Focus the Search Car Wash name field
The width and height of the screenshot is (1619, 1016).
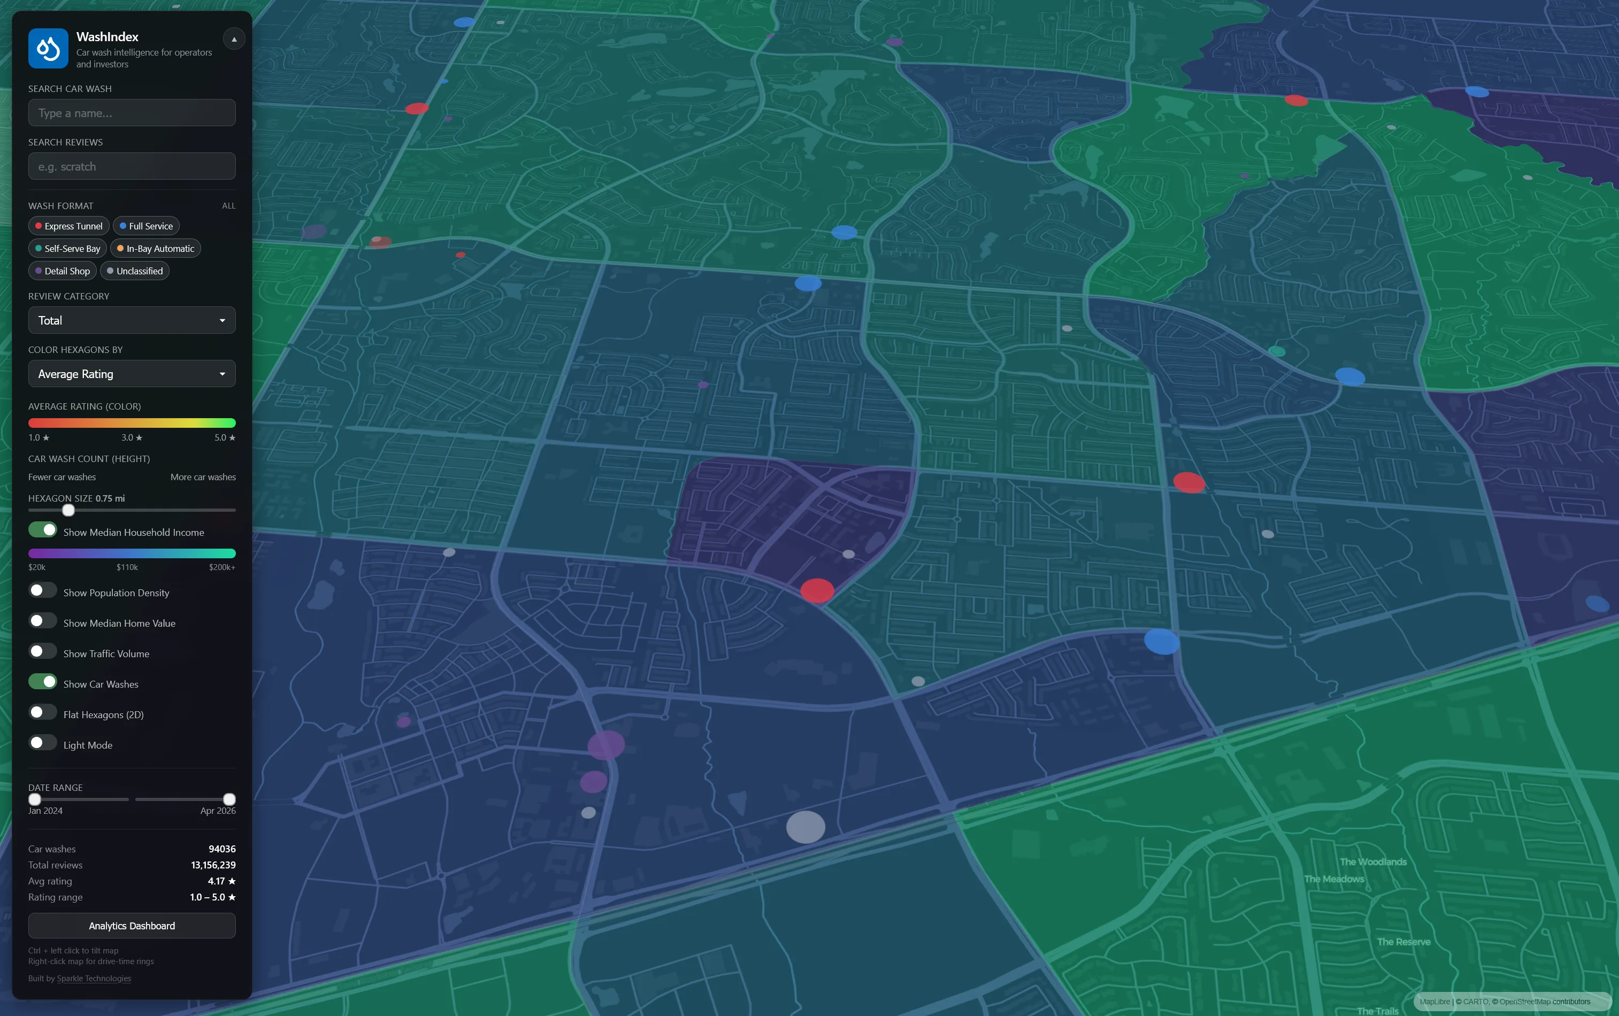tap(132, 113)
